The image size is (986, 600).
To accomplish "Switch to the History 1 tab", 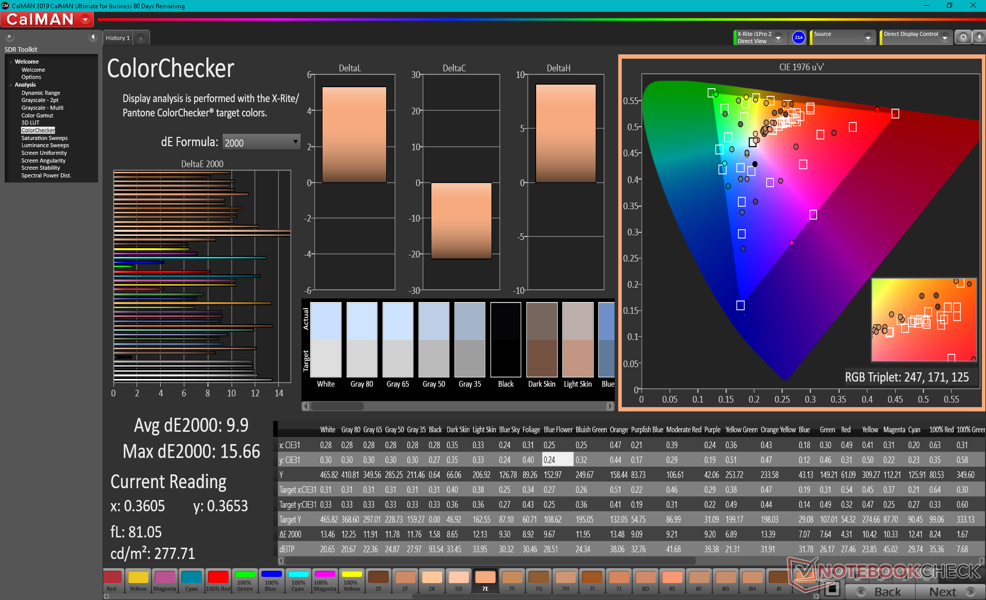I will click(118, 38).
